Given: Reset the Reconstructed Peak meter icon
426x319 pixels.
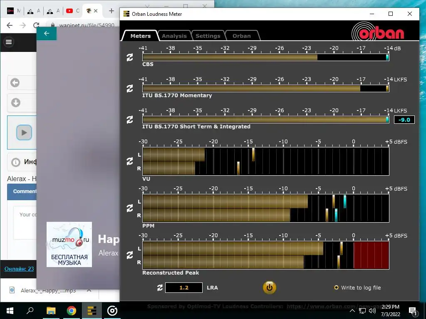Looking at the screenshot, I should 130,255.
